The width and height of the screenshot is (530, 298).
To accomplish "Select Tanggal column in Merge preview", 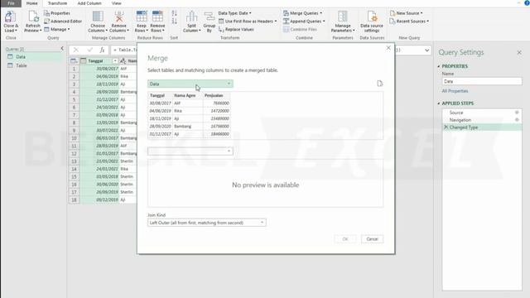I will tap(160, 96).
